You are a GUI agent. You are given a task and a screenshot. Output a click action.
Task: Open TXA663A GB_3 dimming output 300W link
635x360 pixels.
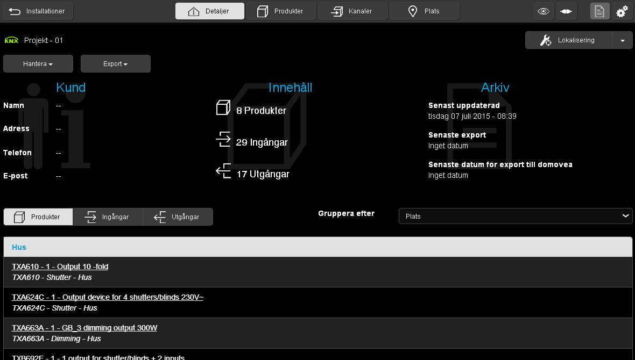click(x=84, y=328)
